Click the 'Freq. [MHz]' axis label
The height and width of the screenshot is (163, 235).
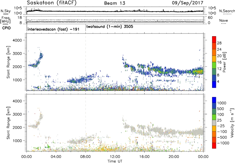point(6,20)
